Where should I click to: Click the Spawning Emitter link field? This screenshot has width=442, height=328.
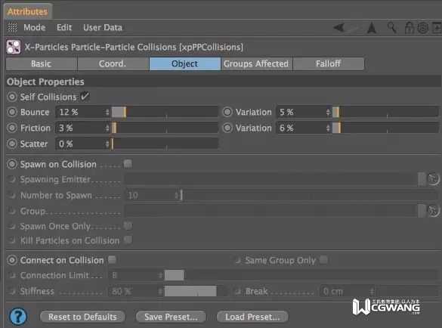(x=271, y=179)
